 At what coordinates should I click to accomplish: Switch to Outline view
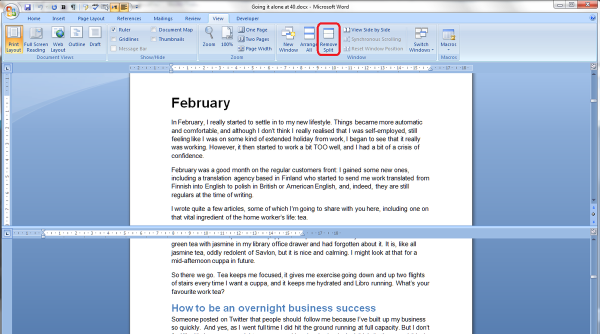[76, 37]
